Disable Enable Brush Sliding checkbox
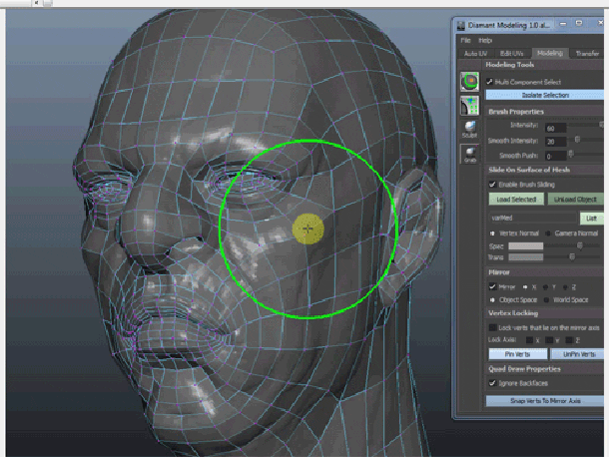Image resolution: width=609 pixels, height=457 pixels. [491, 185]
